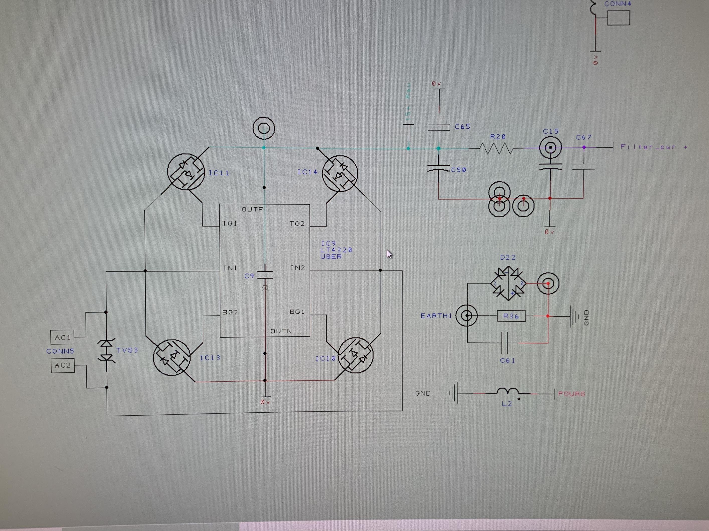Click the 0v label below OUTN wire
The image size is (709, 531).
click(x=265, y=402)
